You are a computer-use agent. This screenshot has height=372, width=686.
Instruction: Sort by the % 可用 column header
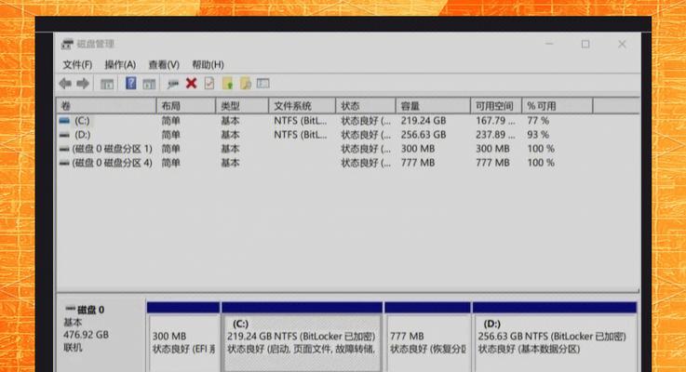point(558,106)
